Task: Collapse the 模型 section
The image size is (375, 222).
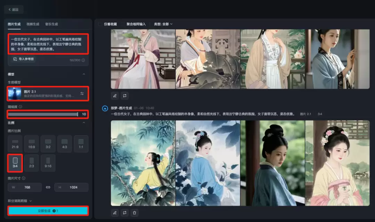Action: point(84,74)
